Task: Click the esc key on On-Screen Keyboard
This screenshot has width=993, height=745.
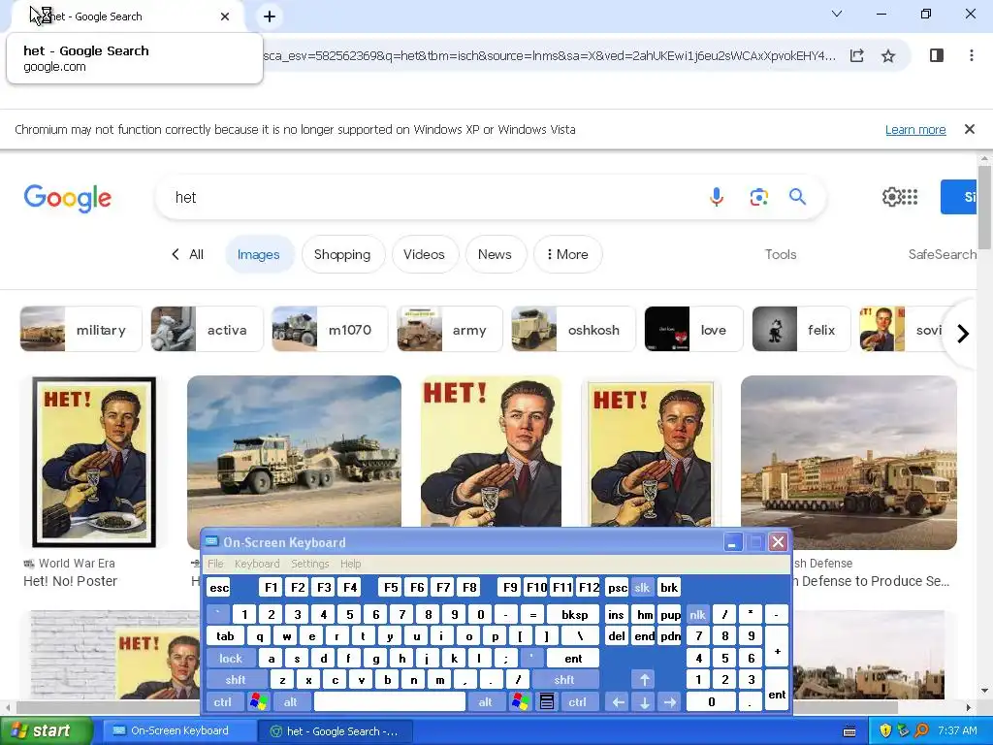Action: click(x=219, y=587)
